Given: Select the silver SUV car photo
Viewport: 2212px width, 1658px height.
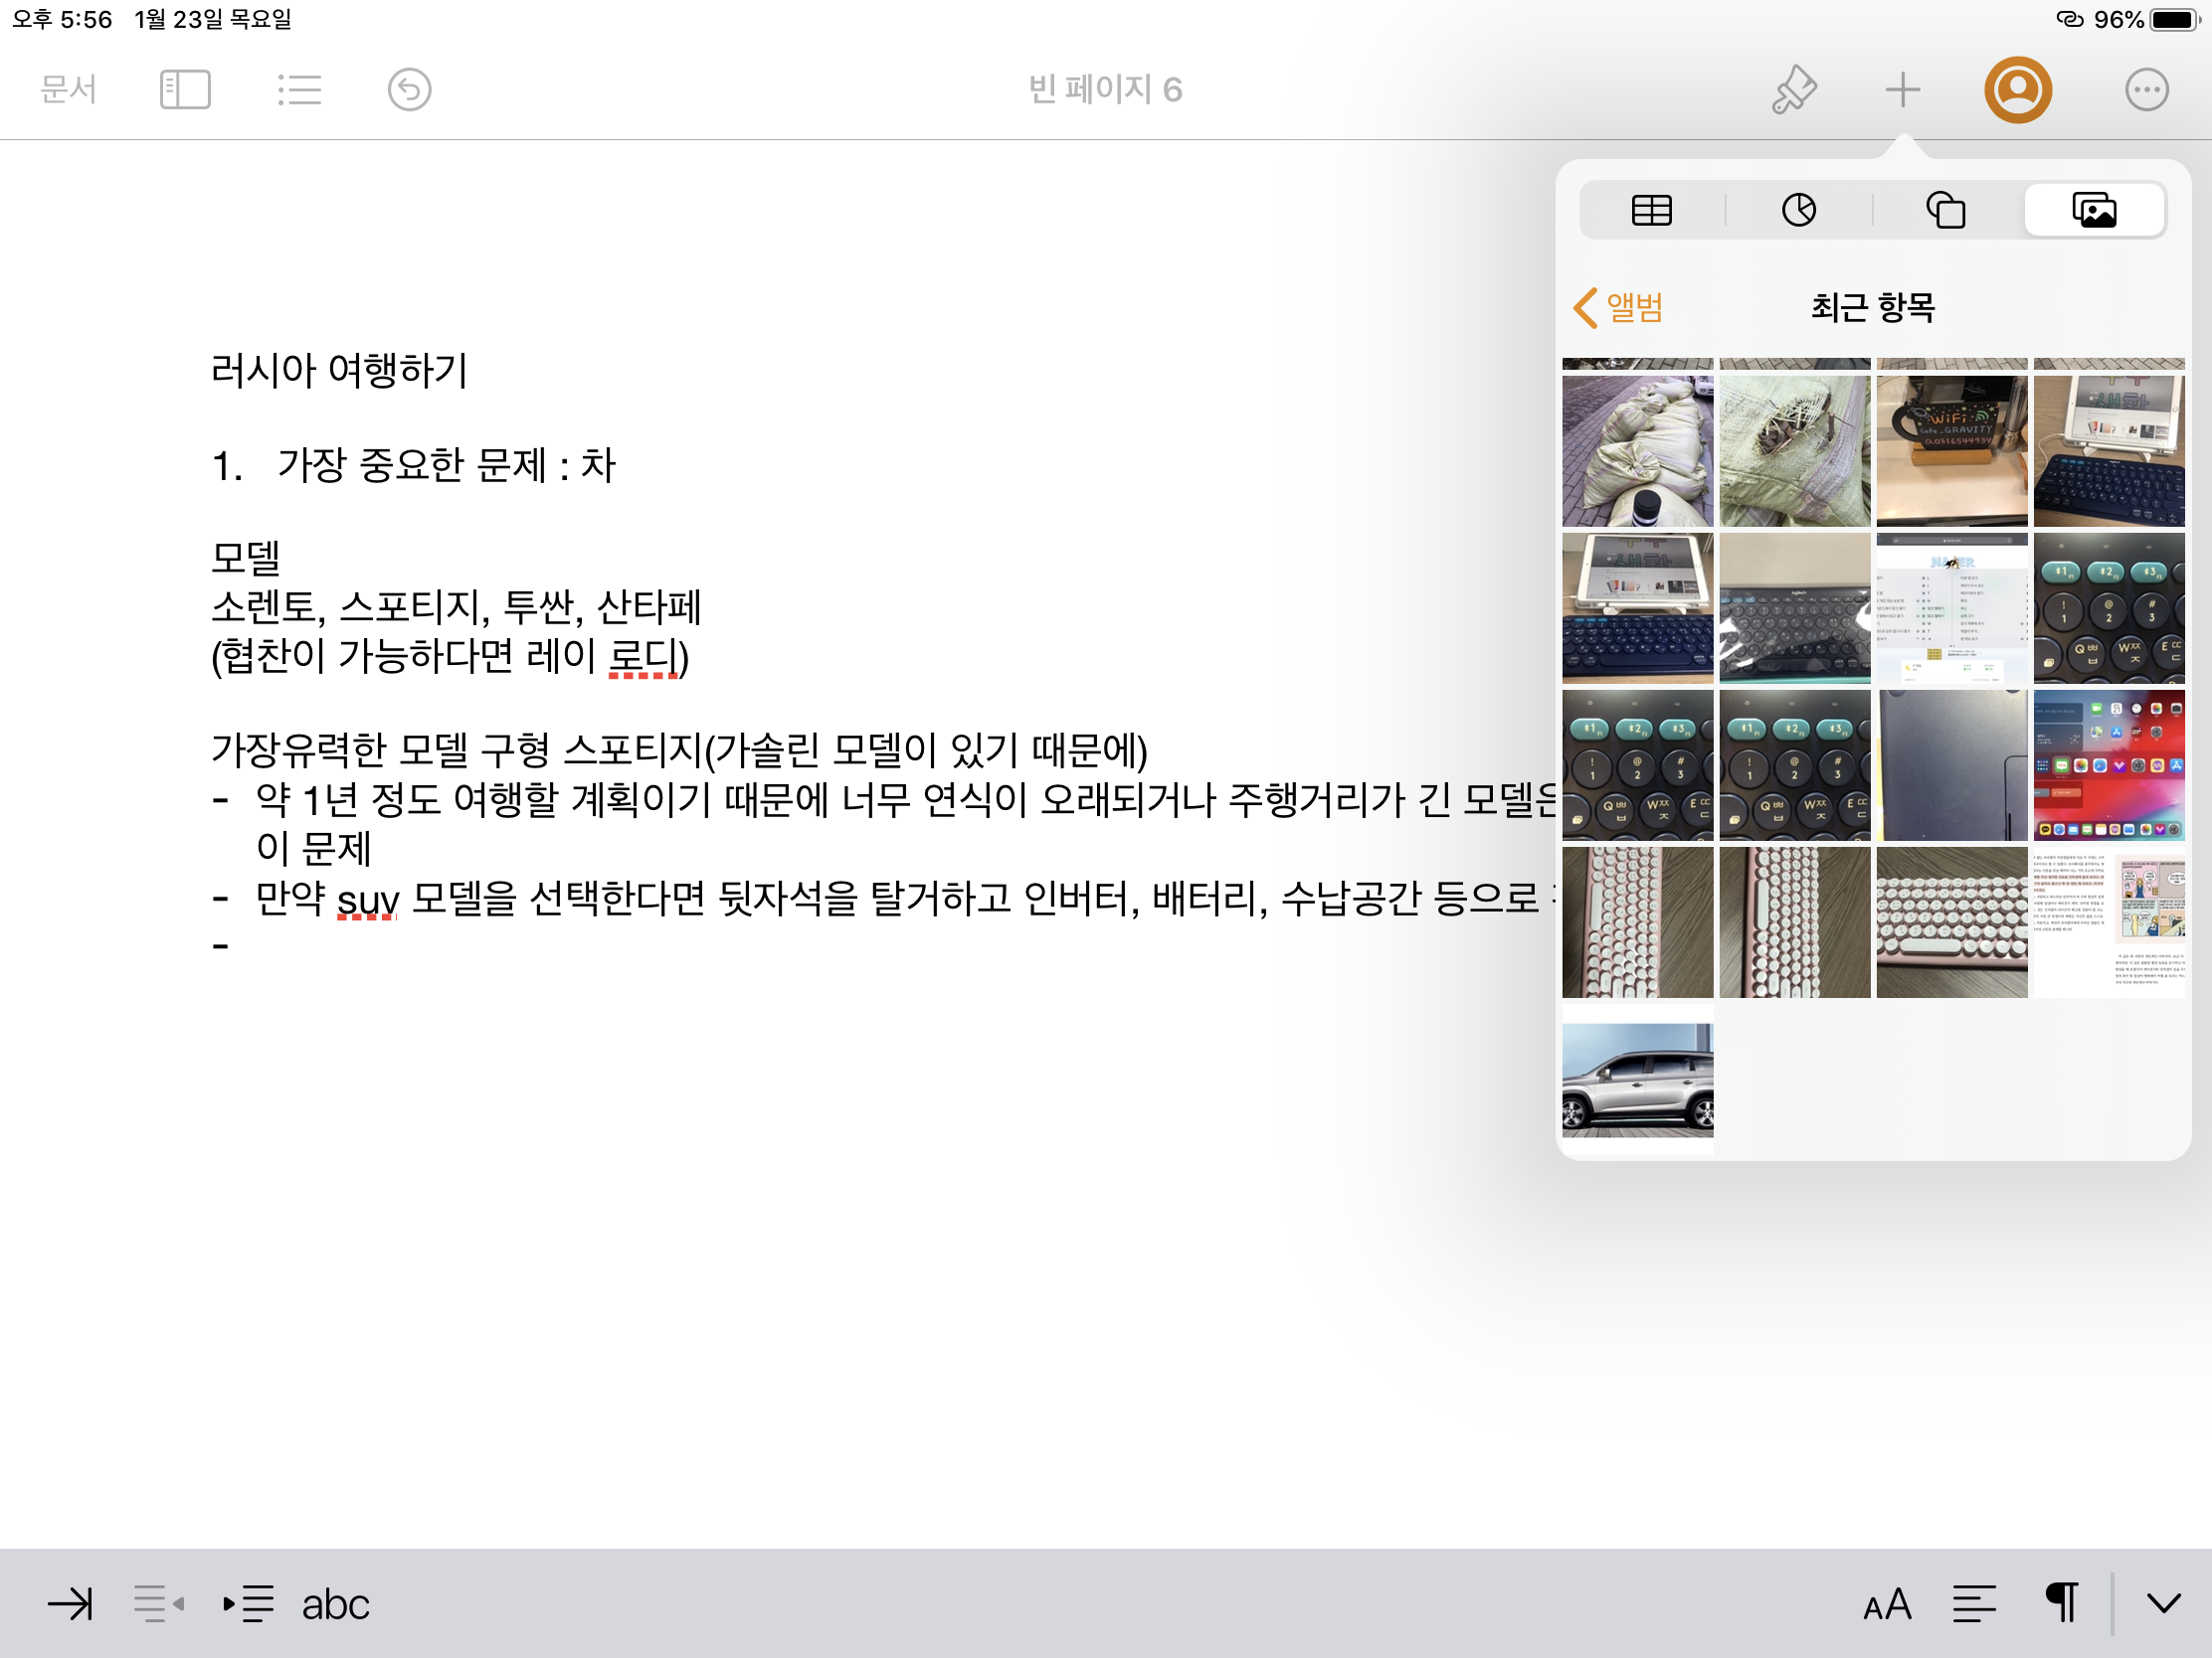Looking at the screenshot, I should [x=1637, y=1079].
